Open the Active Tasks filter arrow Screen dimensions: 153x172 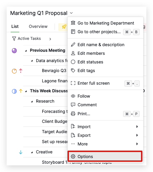pyautogui.click(x=50, y=39)
